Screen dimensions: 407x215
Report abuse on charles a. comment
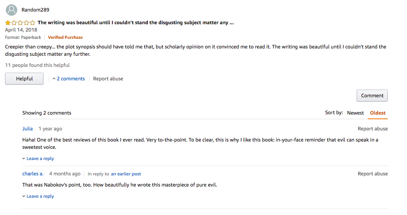click(372, 174)
